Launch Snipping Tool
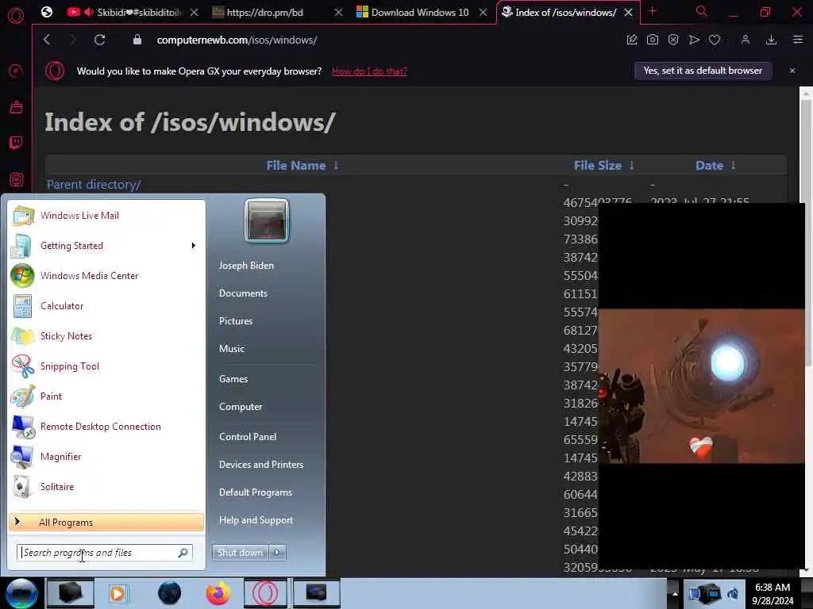The width and height of the screenshot is (813, 609). pos(70,366)
